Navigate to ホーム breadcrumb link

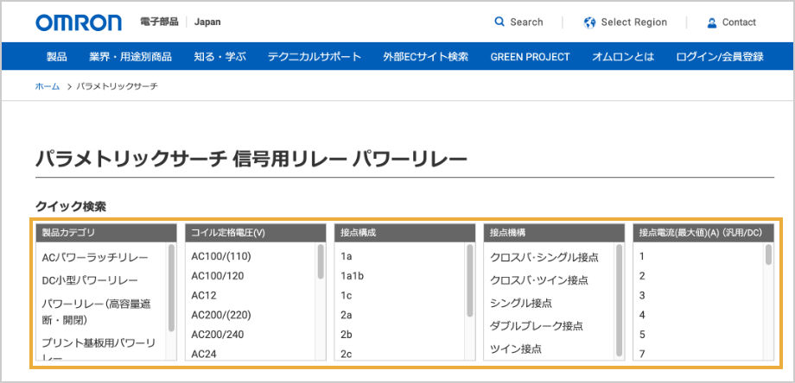(48, 87)
